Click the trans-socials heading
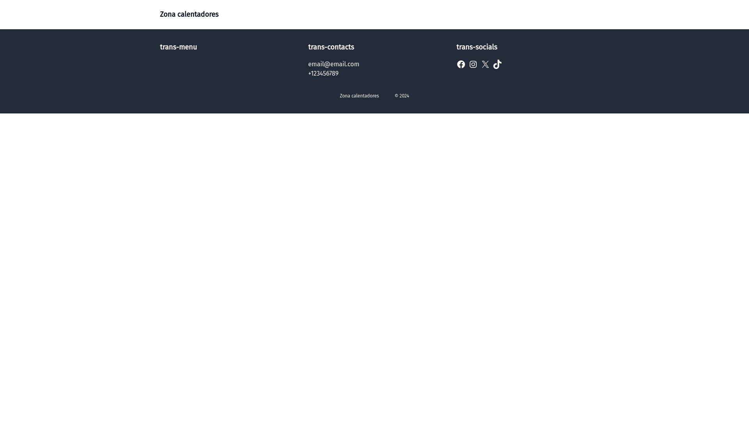Image resolution: width=749 pixels, height=421 pixels. 477,47
